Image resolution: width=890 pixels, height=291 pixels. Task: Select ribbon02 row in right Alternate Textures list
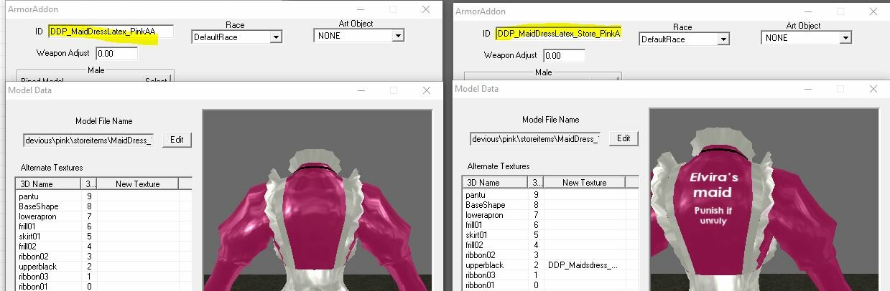point(550,254)
